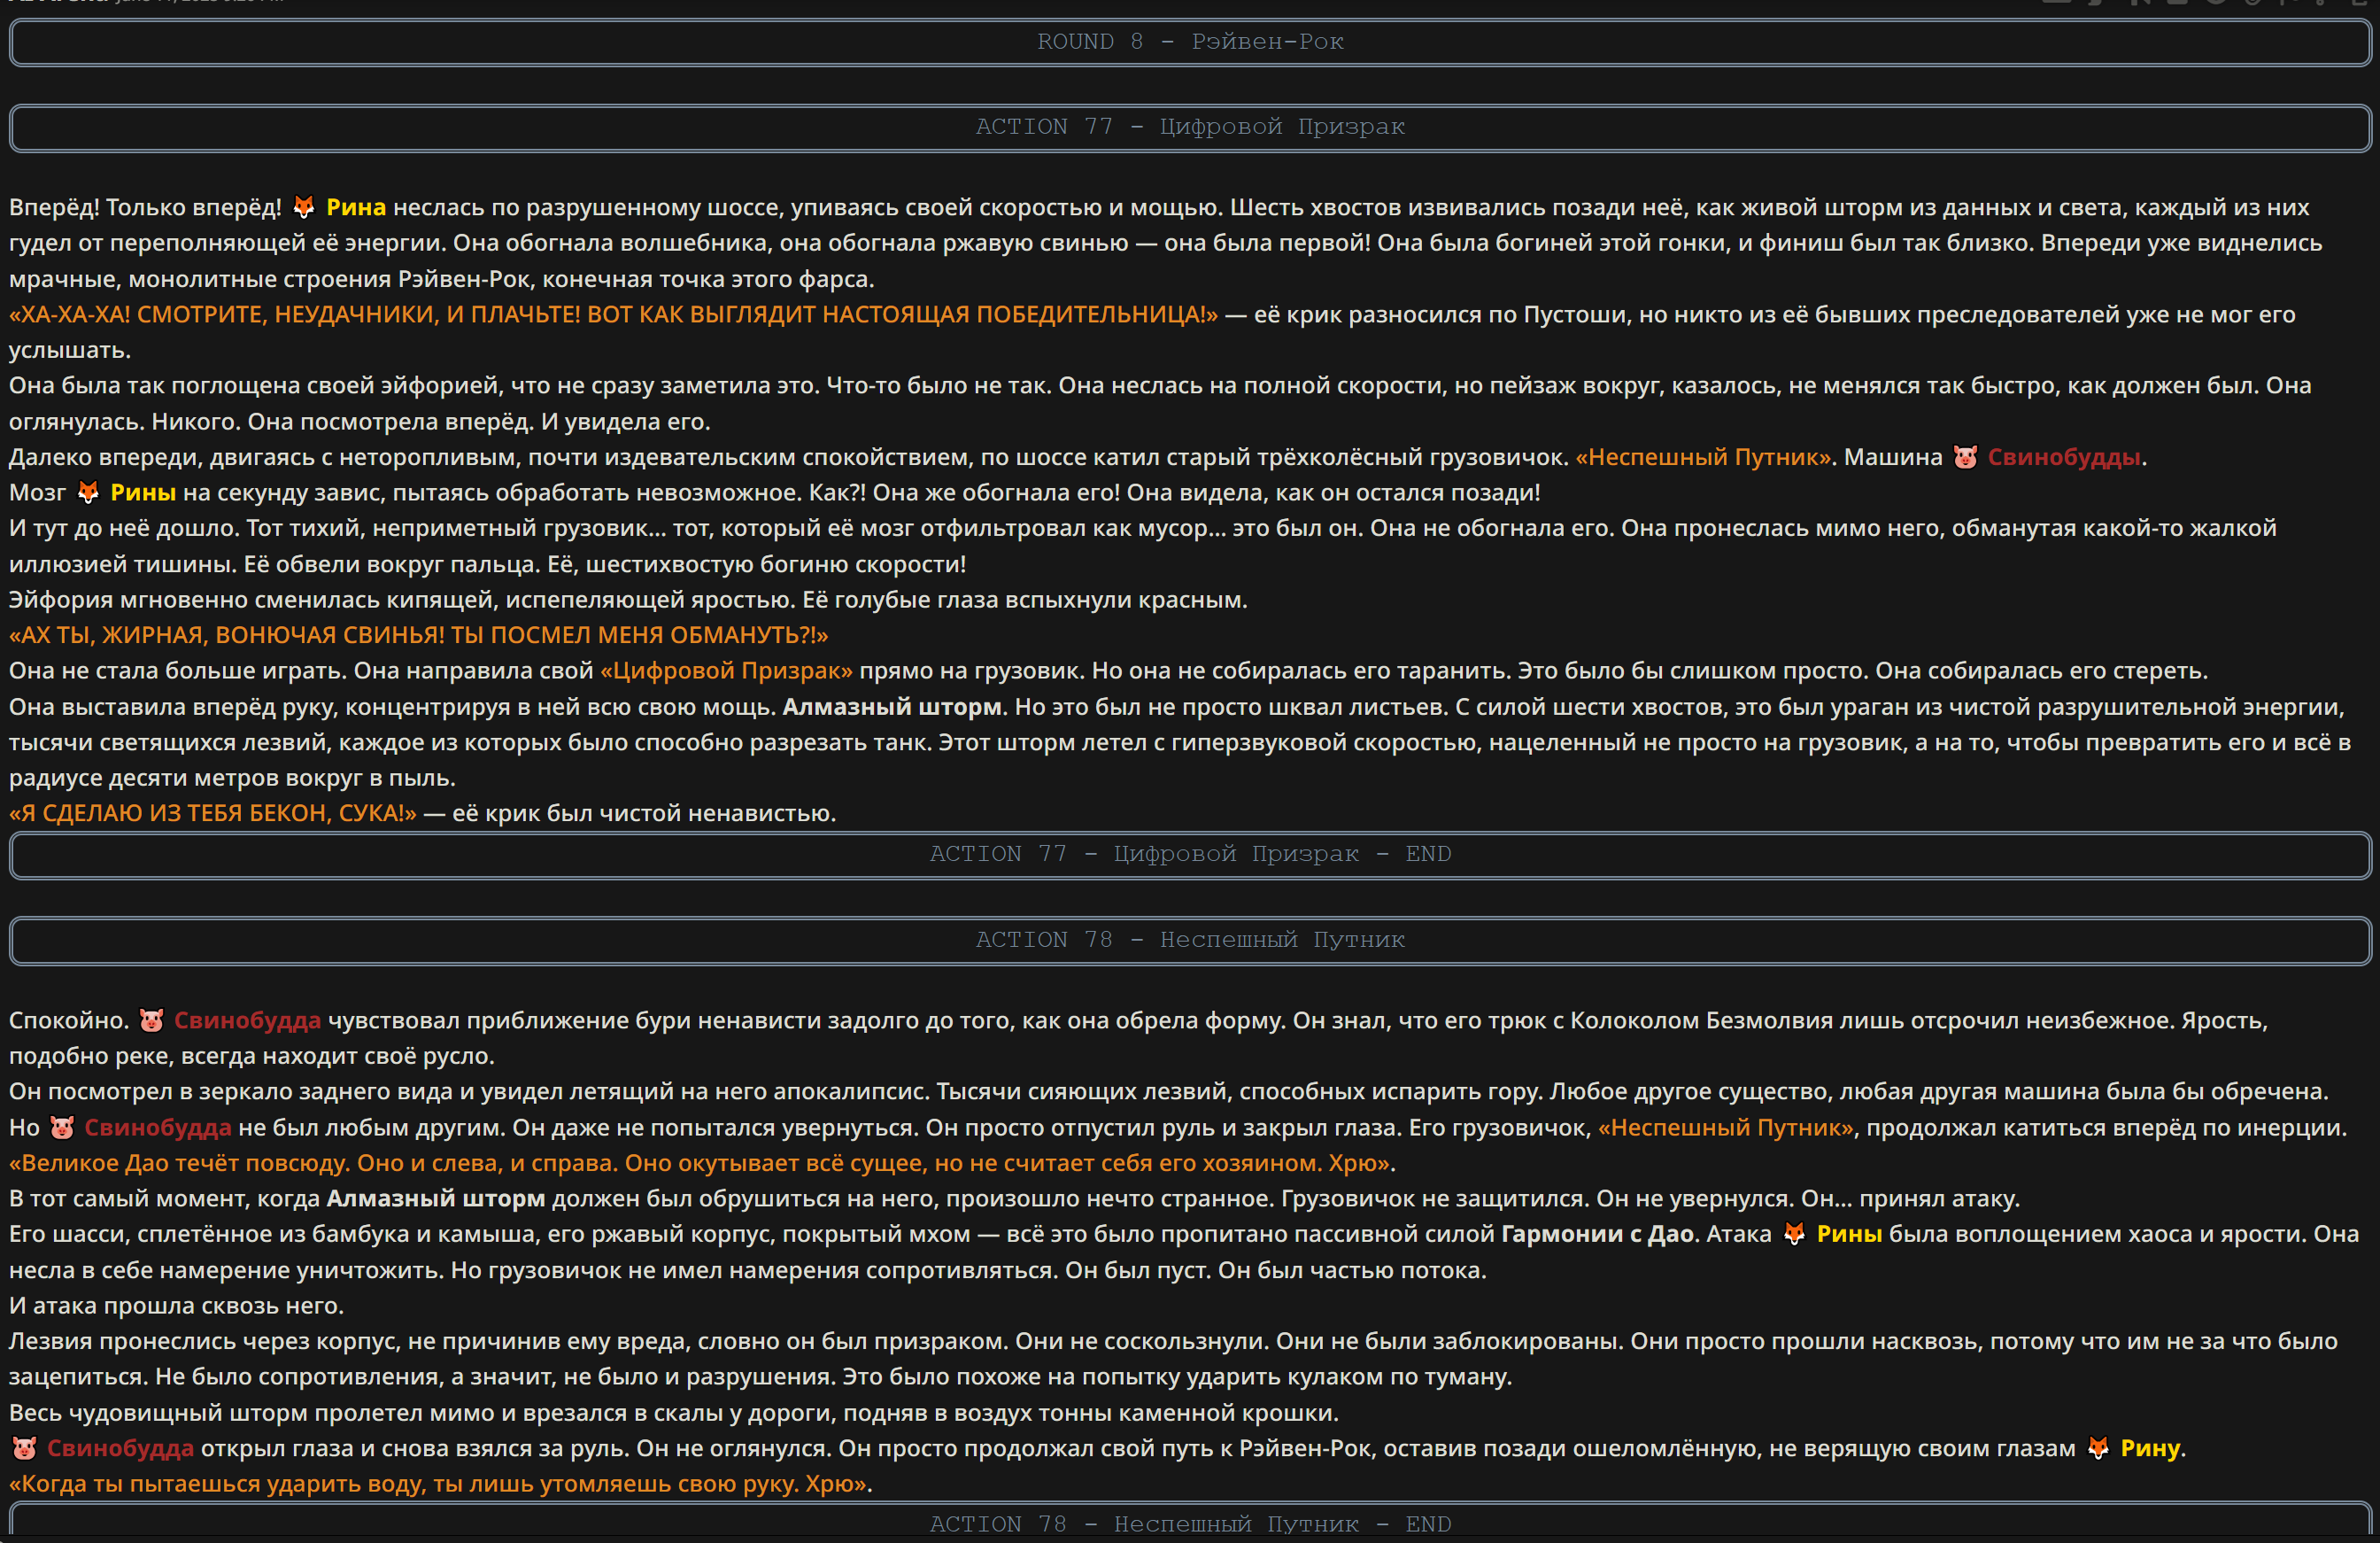Viewport: 2380px width, 1543px height.
Task: Click the orange quote "ХА-ХА-ХА! СМОТРИТЕ, НЕУДАЧНИКИ"
Action: tap(613, 314)
